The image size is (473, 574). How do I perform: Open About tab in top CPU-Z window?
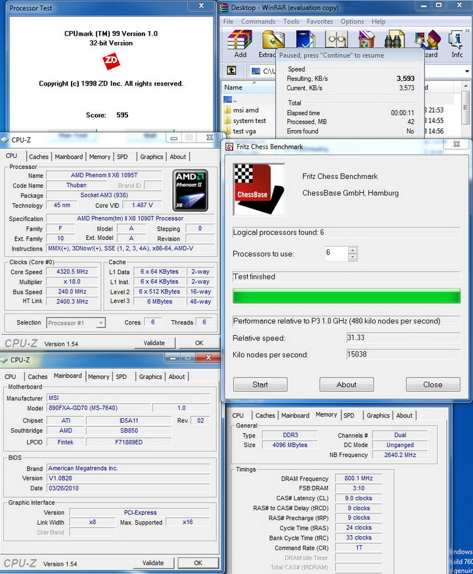(x=178, y=156)
